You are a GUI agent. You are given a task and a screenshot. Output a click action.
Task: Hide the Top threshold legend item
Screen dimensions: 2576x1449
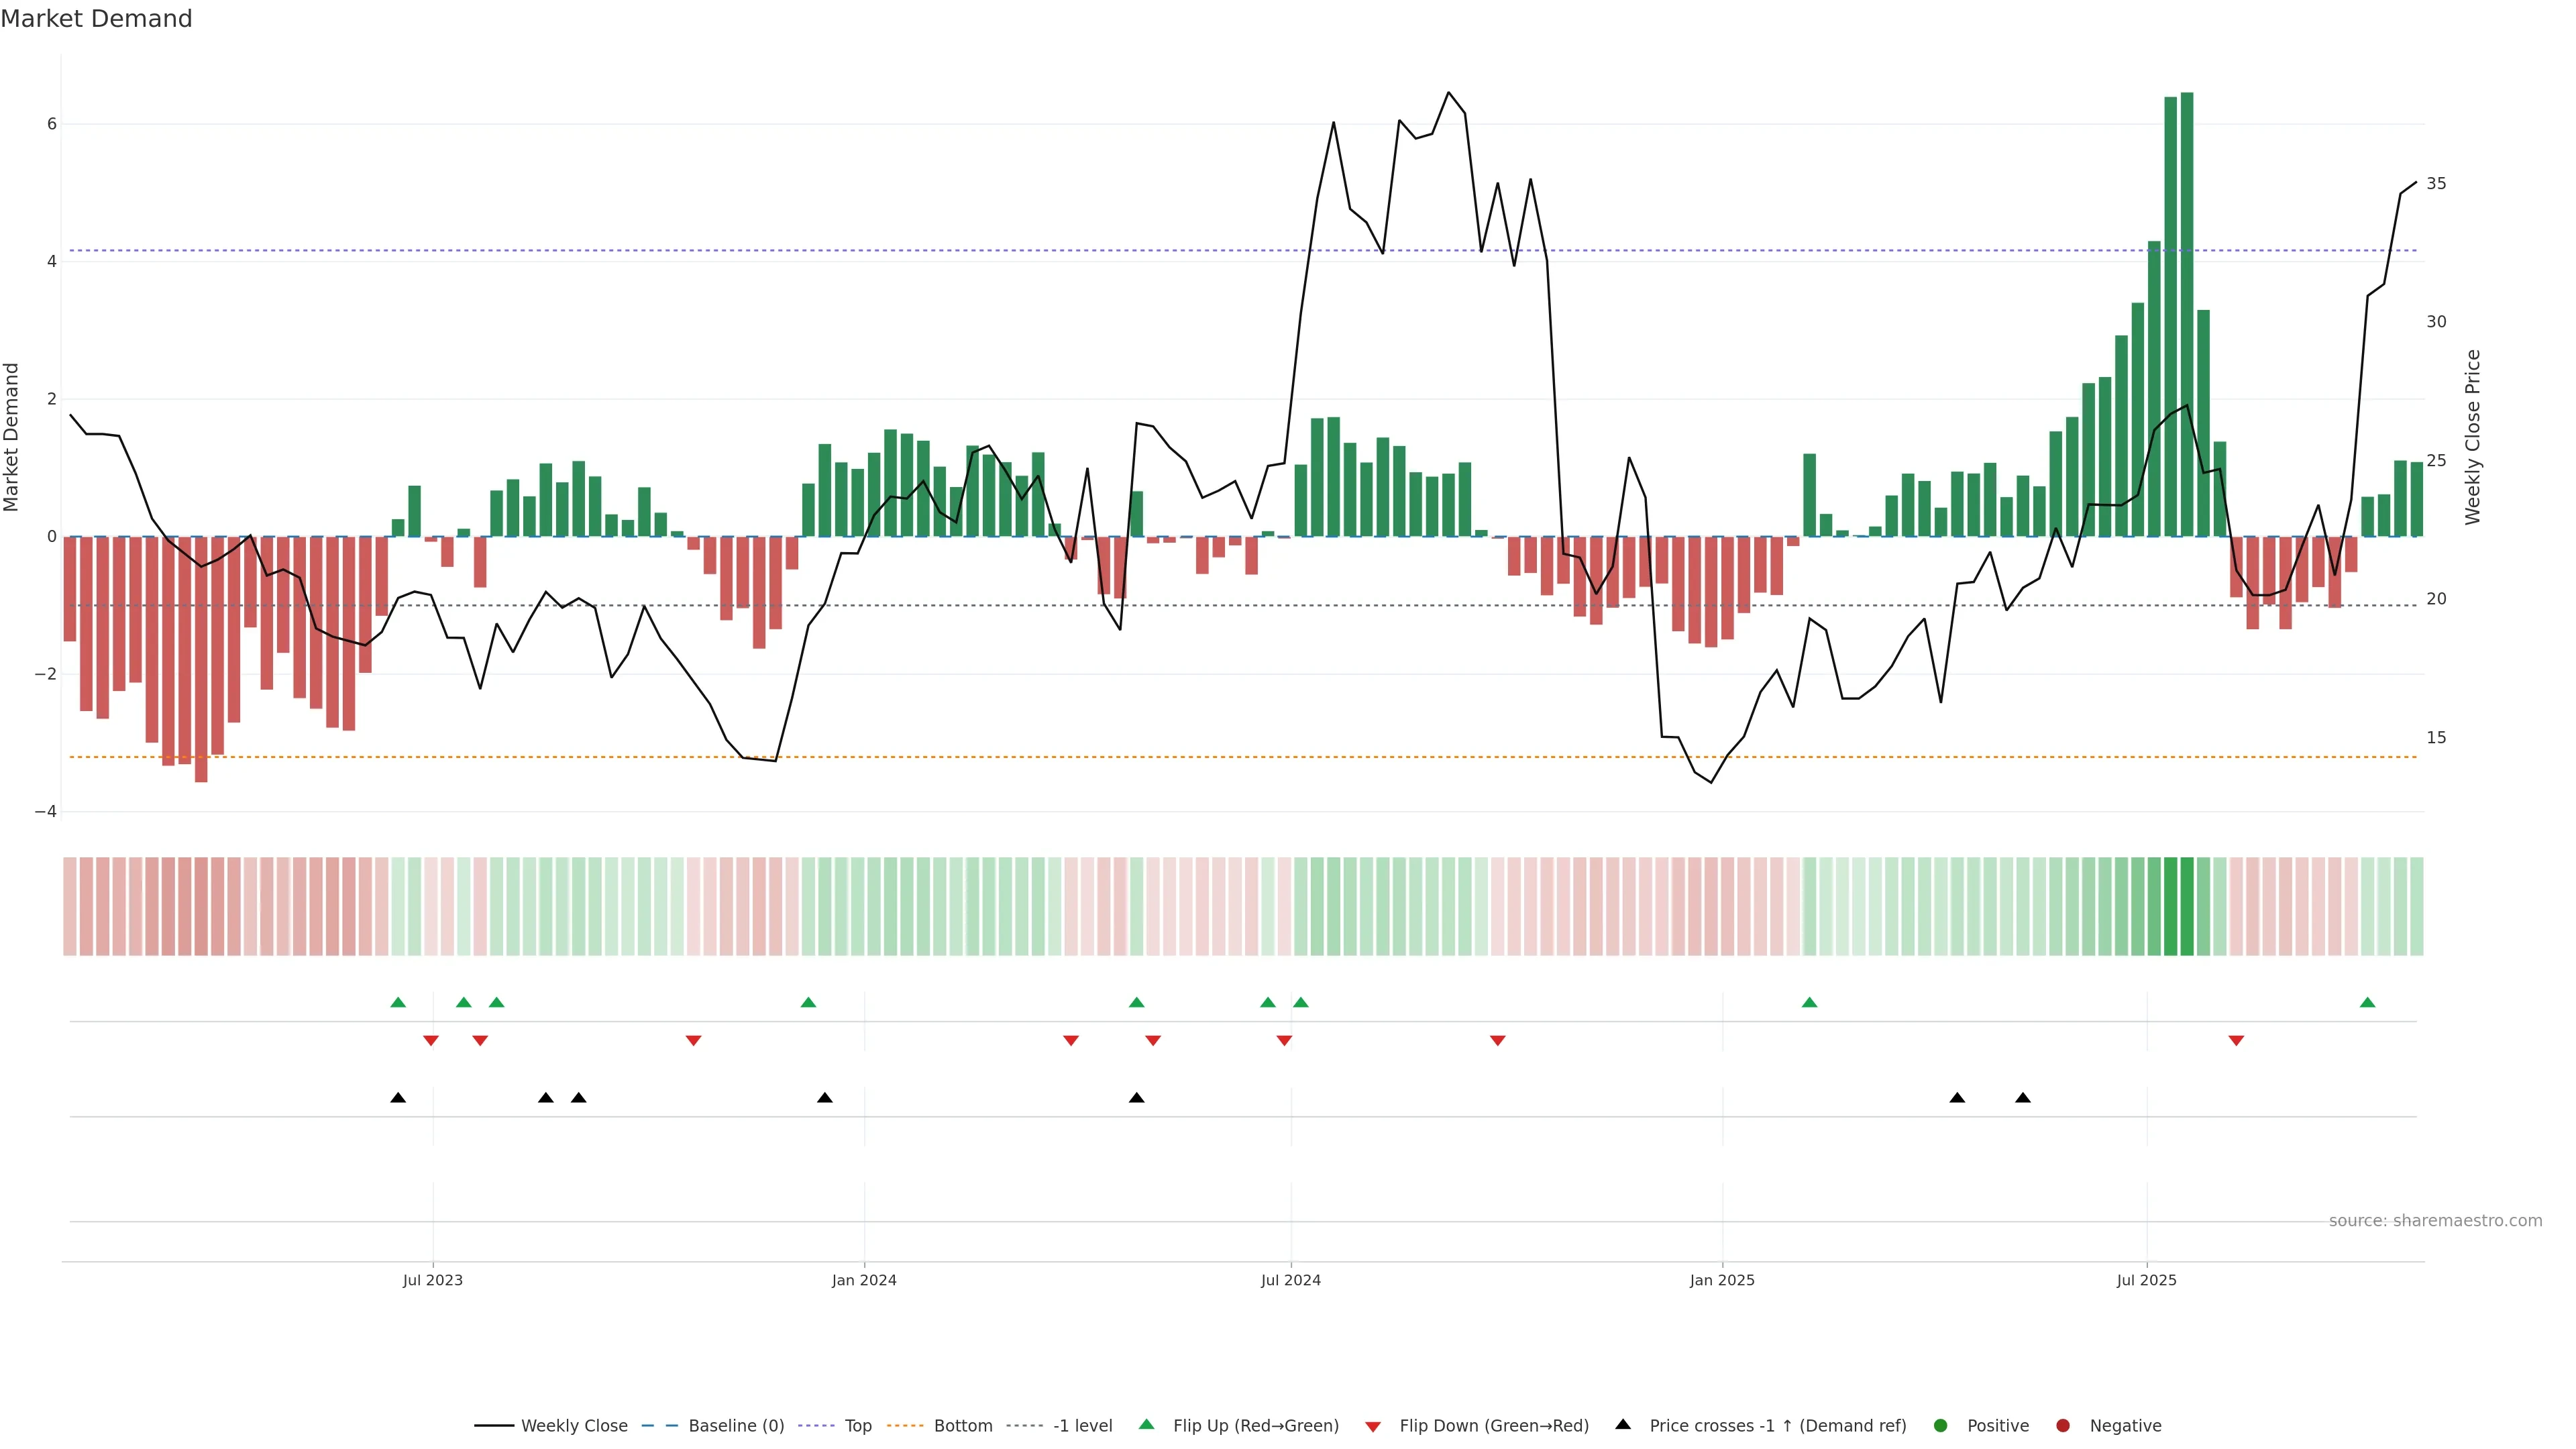(857, 1426)
